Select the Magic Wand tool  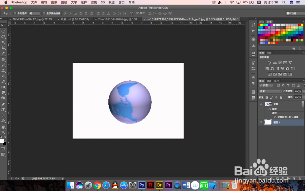tap(3, 42)
